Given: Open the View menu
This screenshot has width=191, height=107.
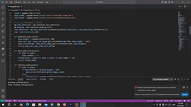Looking at the screenshot, I should coord(24,2).
